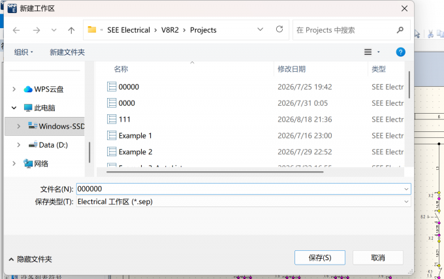
Task: Click the file icon of 111
Action: pyautogui.click(x=112, y=120)
